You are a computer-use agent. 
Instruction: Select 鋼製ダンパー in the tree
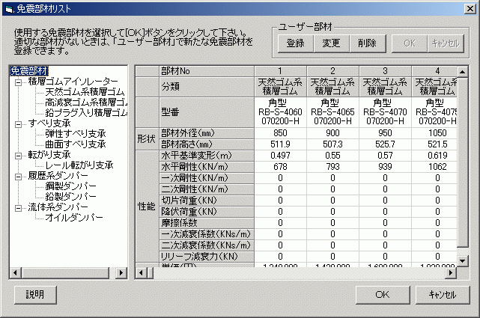tap(70, 186)
